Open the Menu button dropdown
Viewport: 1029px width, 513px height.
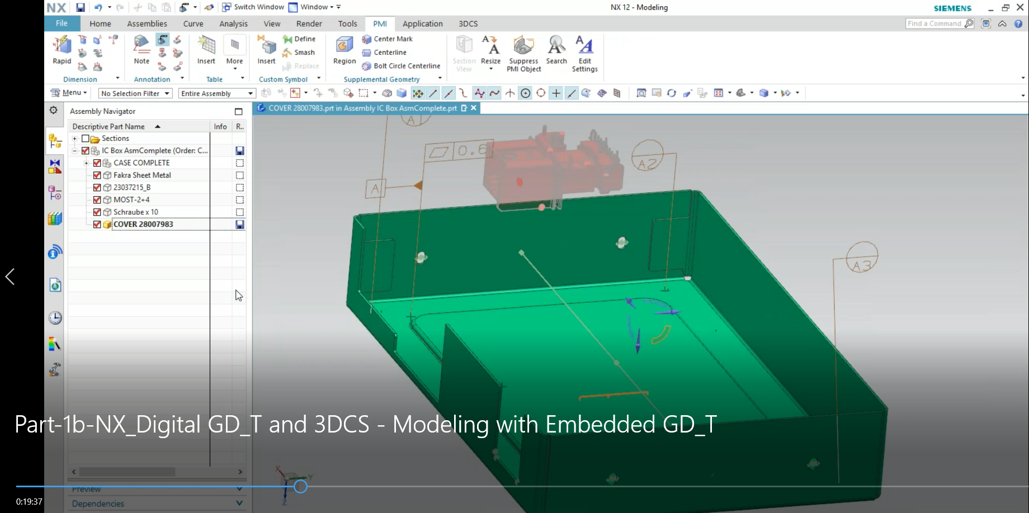(68, 92)
